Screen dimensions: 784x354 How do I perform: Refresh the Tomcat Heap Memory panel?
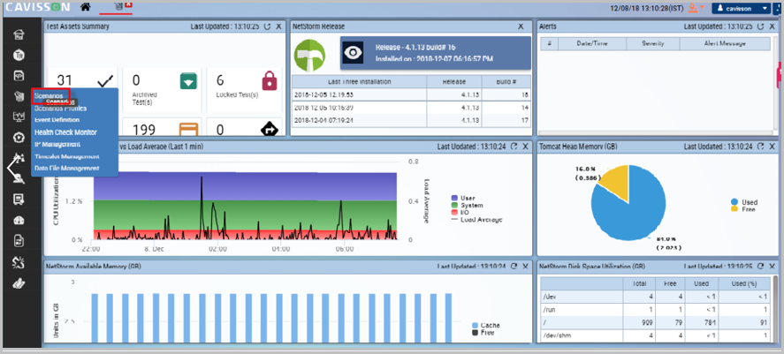(x=760, y=147)
